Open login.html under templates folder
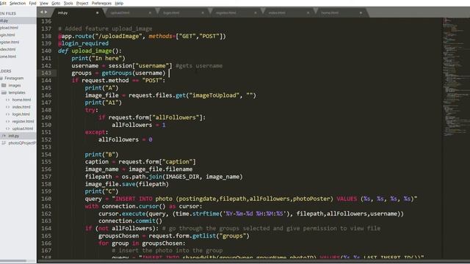Viewport: 470px width, 264px height. coord(21,114)
